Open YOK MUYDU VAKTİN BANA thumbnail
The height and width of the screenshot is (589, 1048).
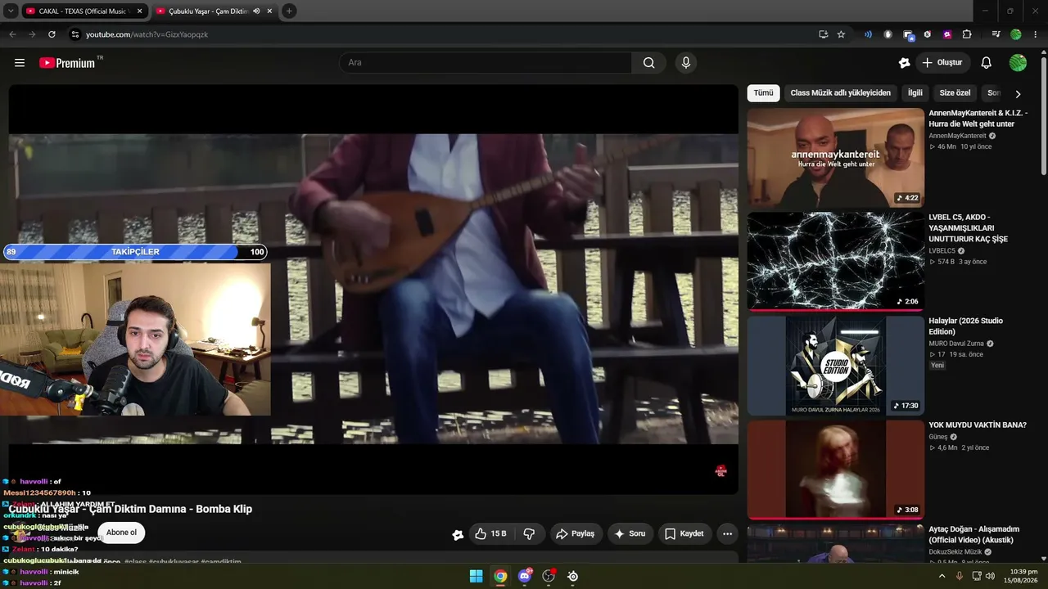pyautogui.click(x=835, y=470)
